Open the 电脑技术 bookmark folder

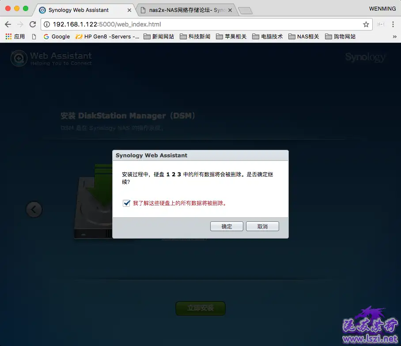(268, 37)
